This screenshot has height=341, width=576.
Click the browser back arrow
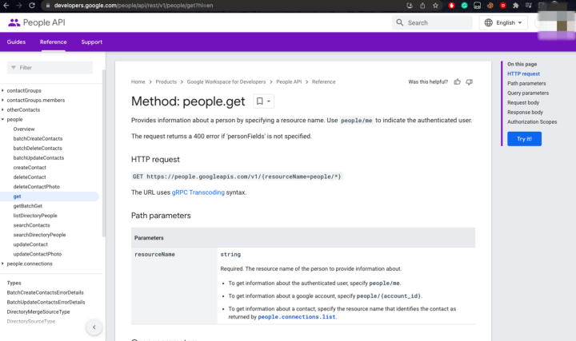[6, 6]
